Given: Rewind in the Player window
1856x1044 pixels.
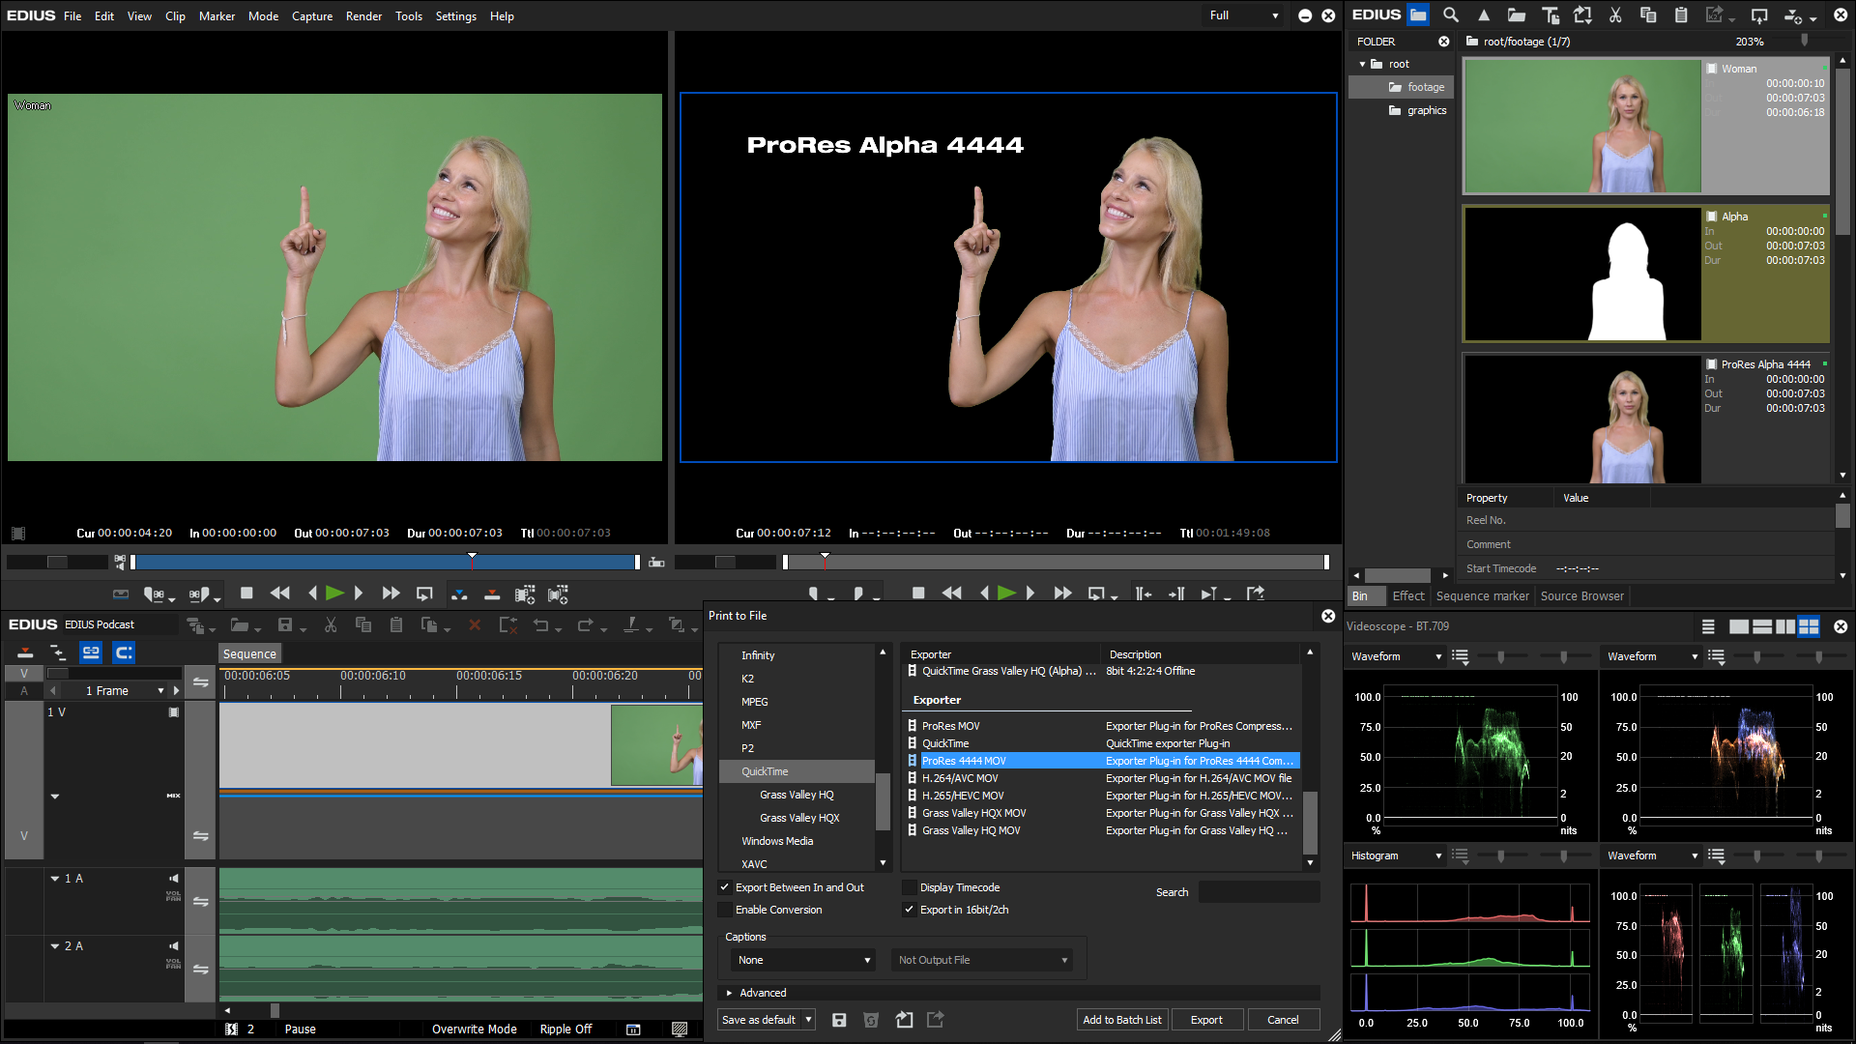Looking at the screenshot, I should coord(280,594).
